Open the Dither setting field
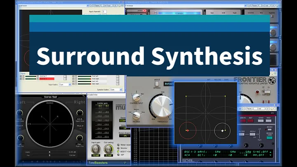297x167 pixels. pyautogui.click(x=125, y=128)
